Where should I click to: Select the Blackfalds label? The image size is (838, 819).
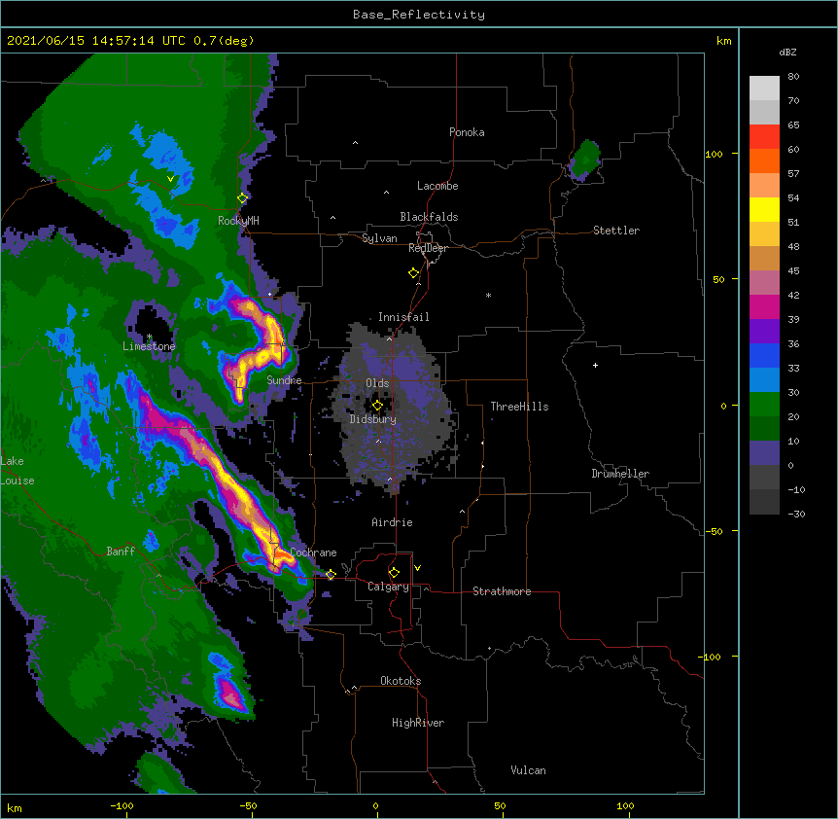(x=429, y=217)
